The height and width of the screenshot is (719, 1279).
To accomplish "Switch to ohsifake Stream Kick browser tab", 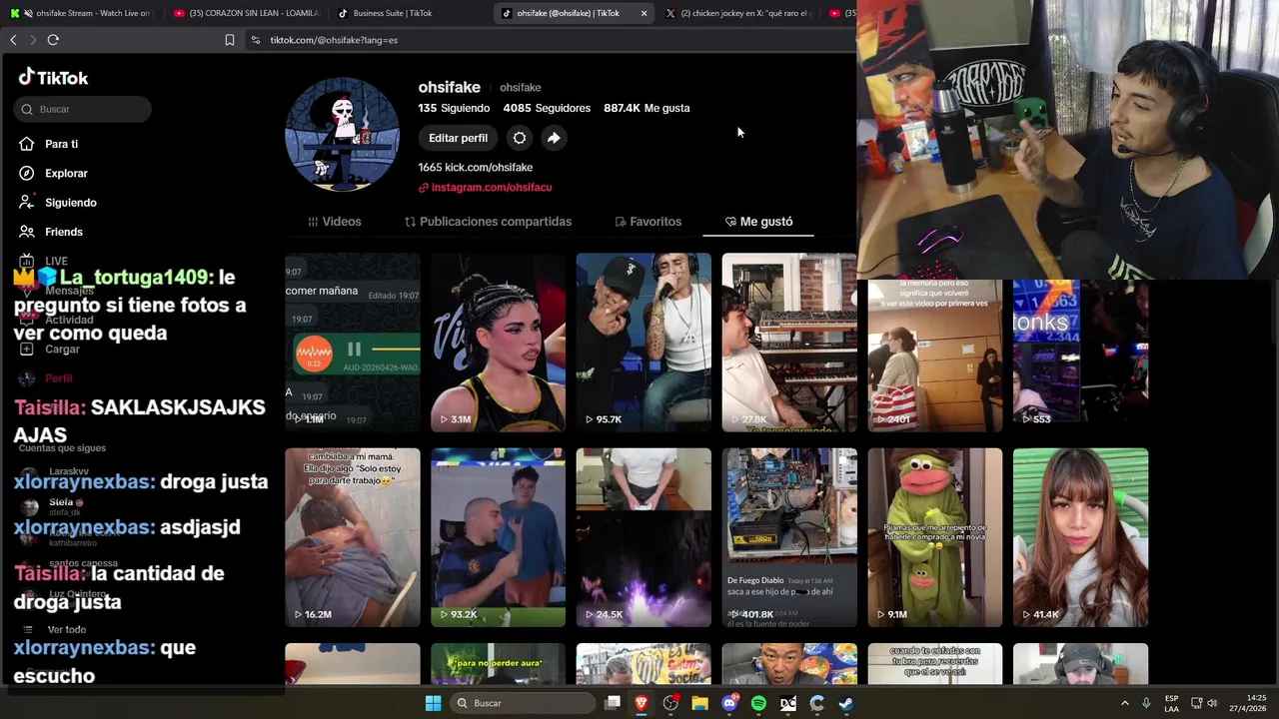I will pyautogui.click(x=82, y=13).
